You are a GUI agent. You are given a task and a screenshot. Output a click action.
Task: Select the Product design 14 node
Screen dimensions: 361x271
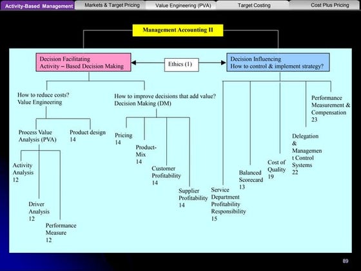pos(88,136)
